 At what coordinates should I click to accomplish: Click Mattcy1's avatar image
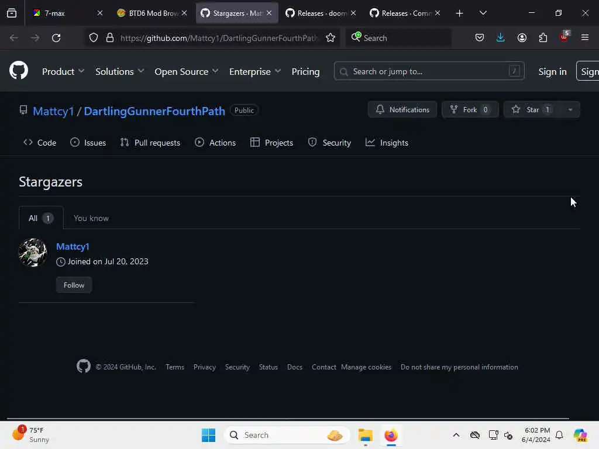33,253
